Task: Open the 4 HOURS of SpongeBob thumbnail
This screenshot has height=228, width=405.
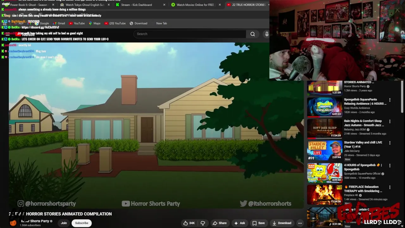Action: [x=325, y=172]
